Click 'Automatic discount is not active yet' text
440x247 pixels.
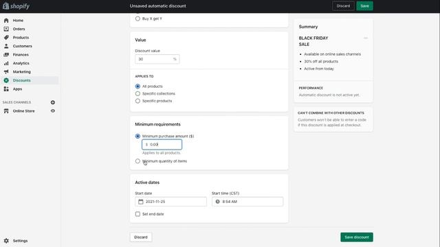click(x=329, y=95)
